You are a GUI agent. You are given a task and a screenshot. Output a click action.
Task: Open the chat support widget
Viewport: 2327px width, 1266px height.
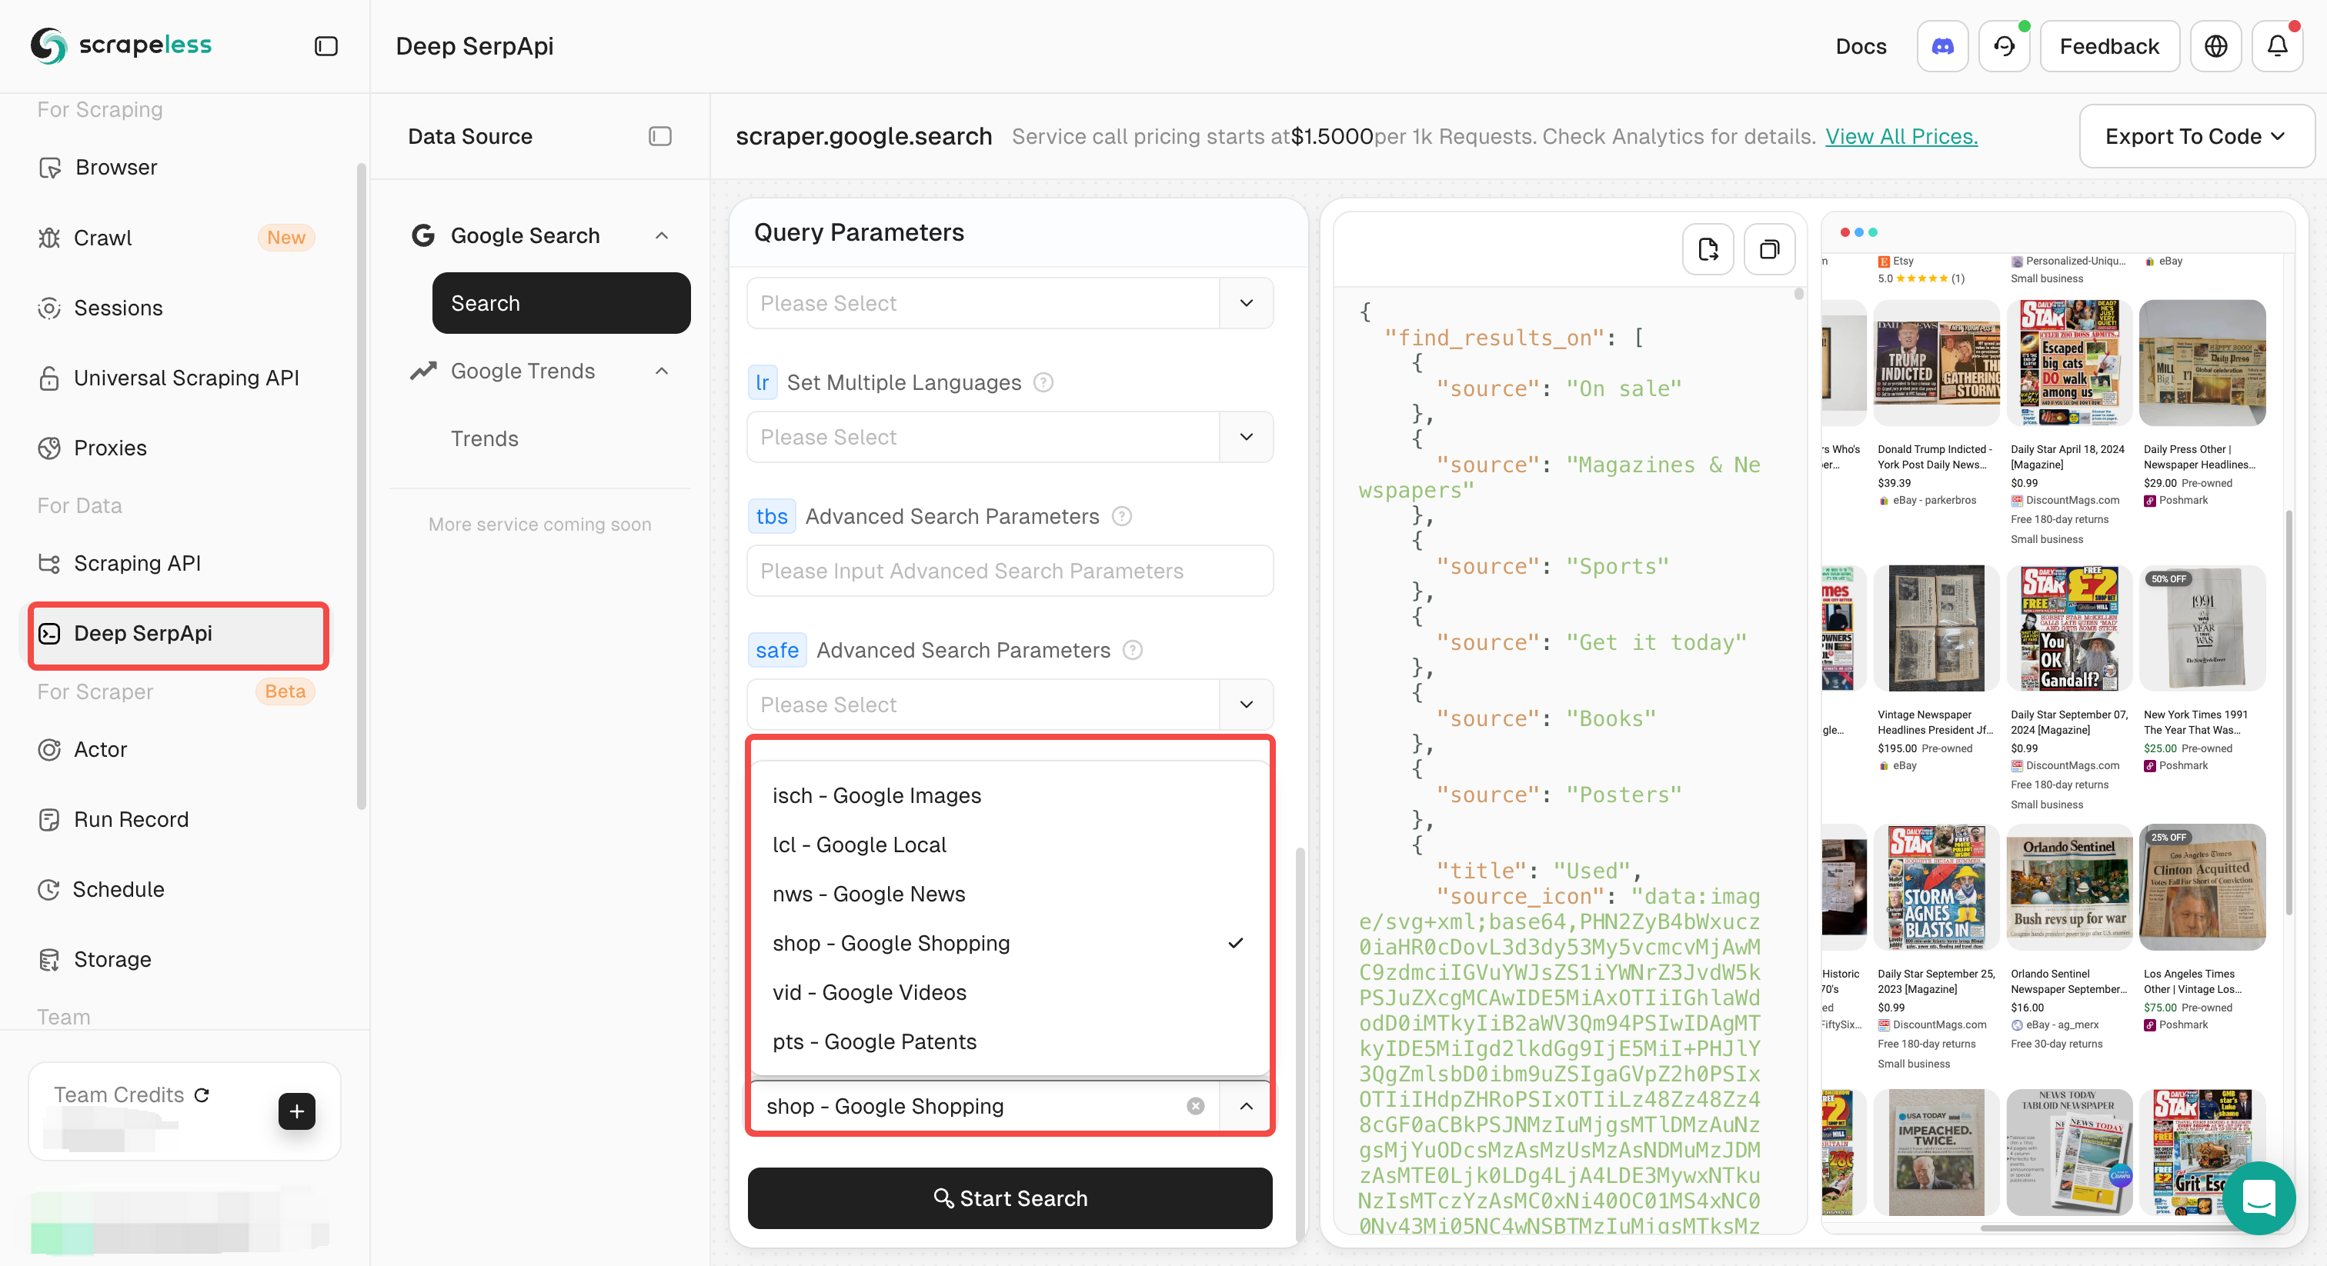click(2259, 1198)
